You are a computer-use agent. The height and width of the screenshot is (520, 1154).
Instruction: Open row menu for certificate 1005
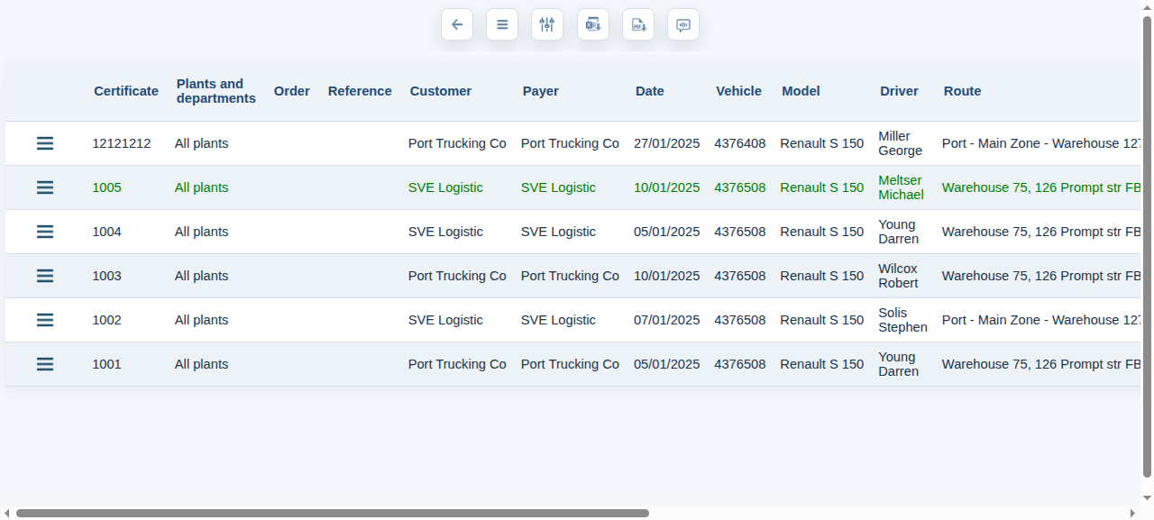coord(45,187)
